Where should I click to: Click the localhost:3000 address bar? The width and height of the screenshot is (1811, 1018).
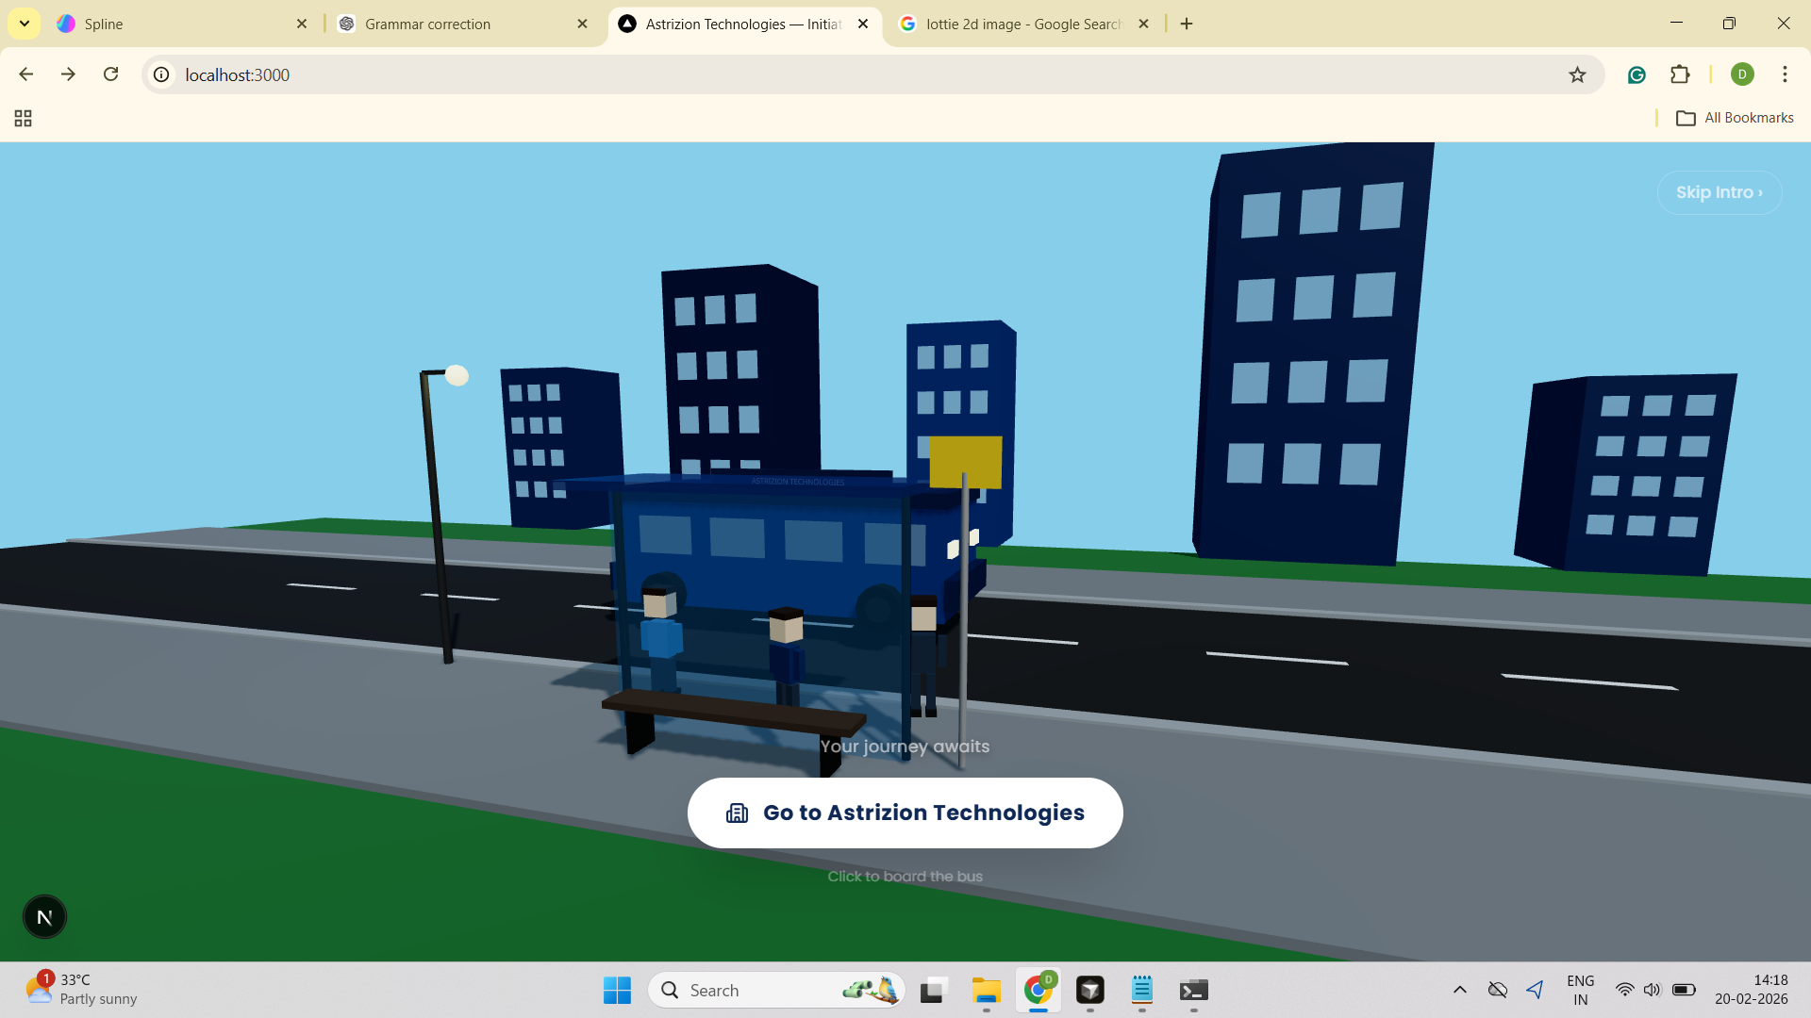tap(849, 74)
